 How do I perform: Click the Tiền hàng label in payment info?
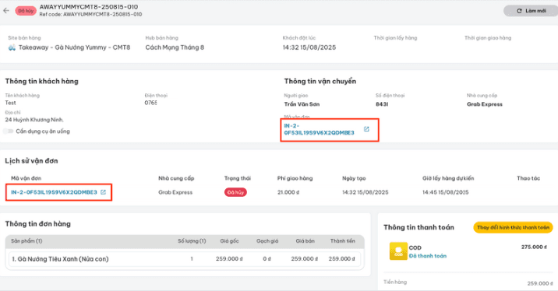(x=395, y=282)
